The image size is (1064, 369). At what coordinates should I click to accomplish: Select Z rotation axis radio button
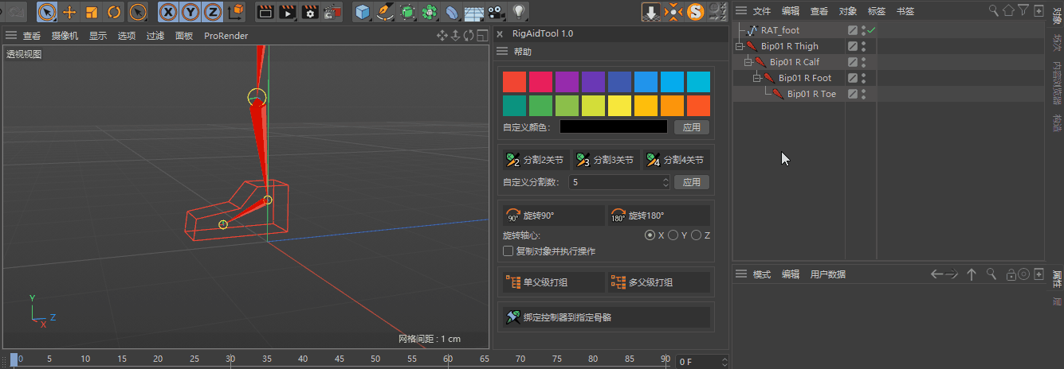[696, 235]
